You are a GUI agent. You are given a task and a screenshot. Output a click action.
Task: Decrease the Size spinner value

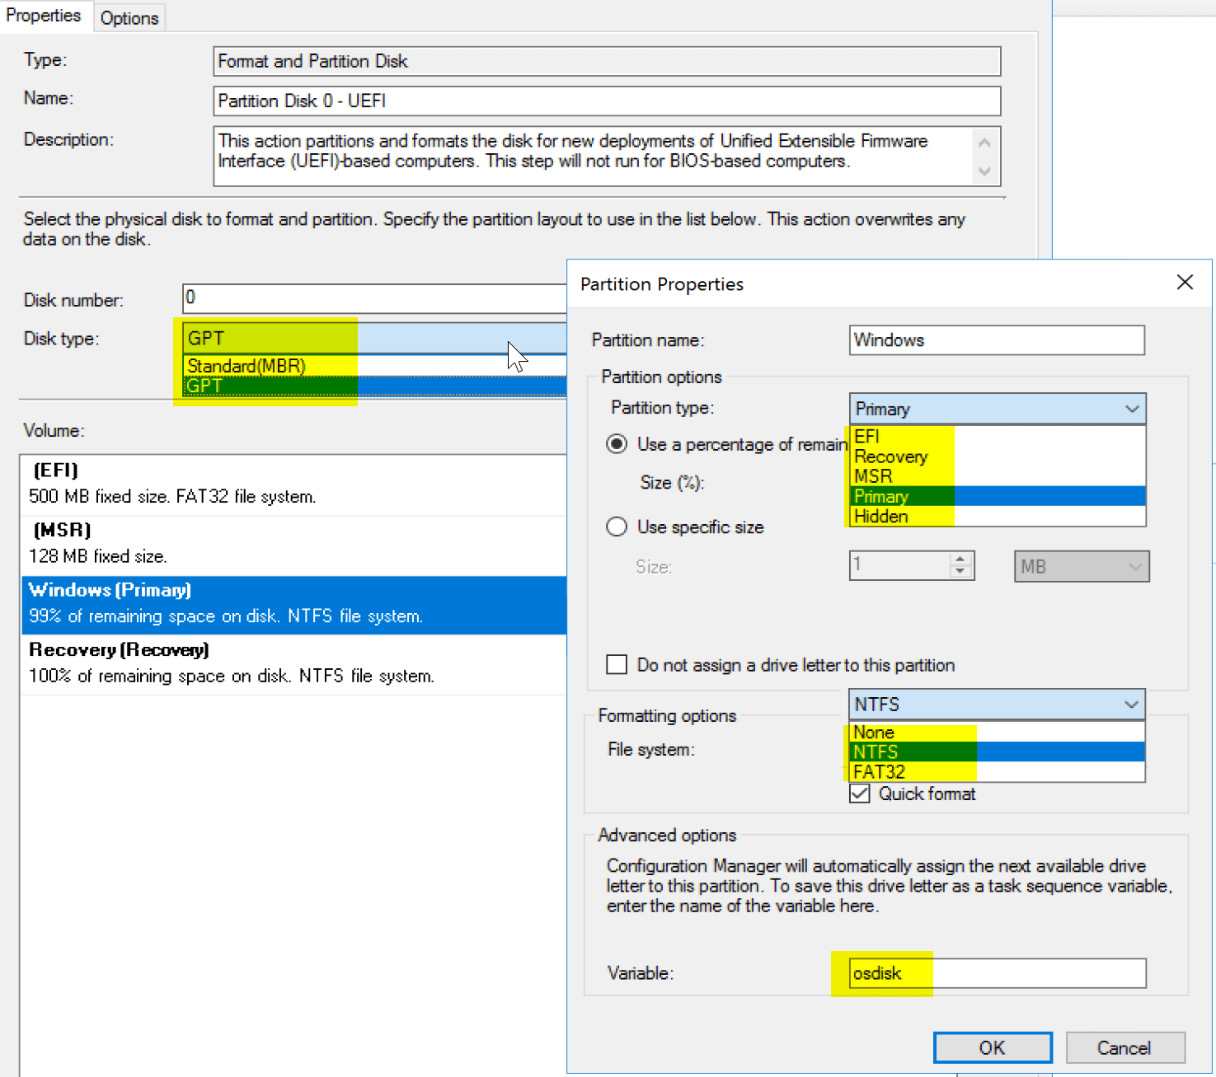960,572
